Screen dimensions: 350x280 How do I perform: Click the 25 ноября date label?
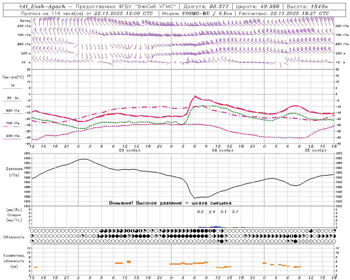tap(315, 150)
